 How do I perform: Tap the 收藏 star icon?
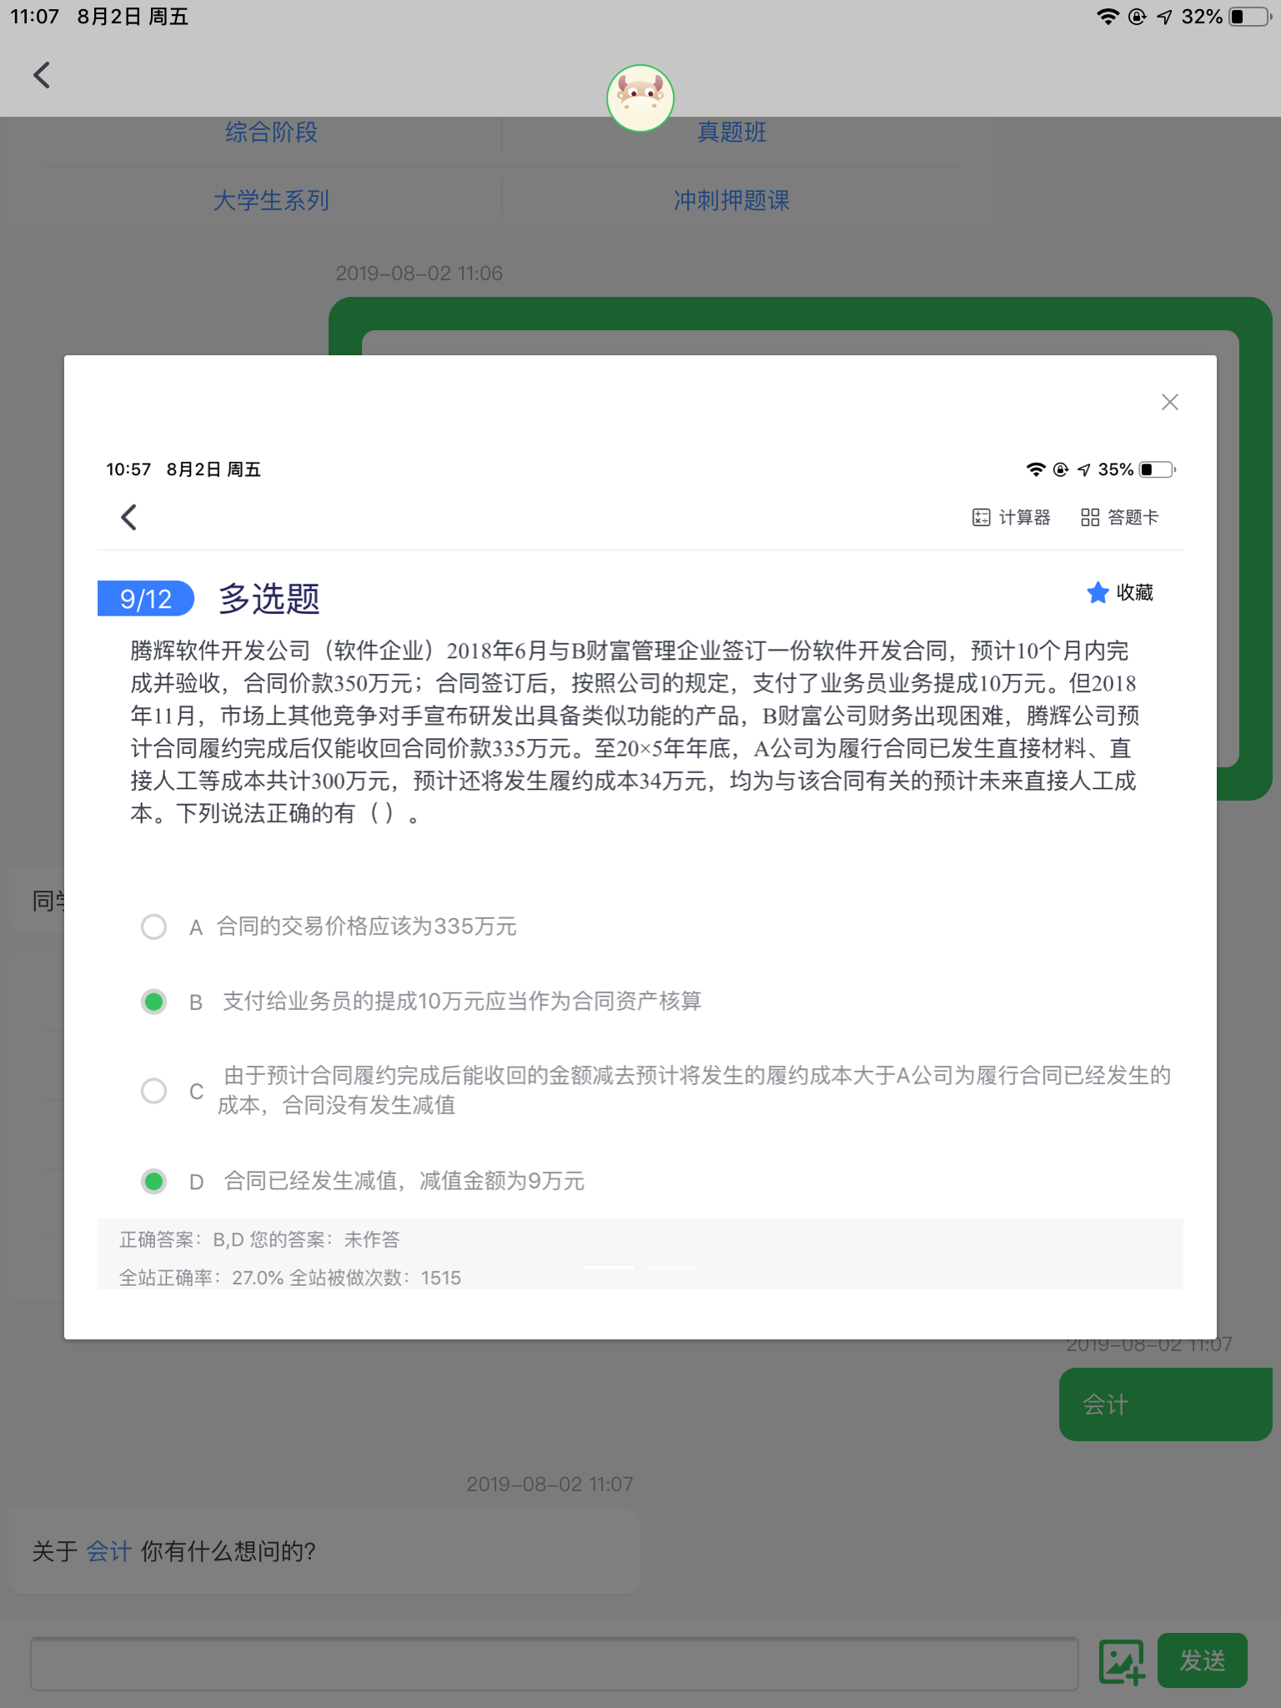(1098, 593)
